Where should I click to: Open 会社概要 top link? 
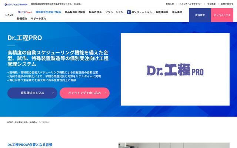(211, 4)
